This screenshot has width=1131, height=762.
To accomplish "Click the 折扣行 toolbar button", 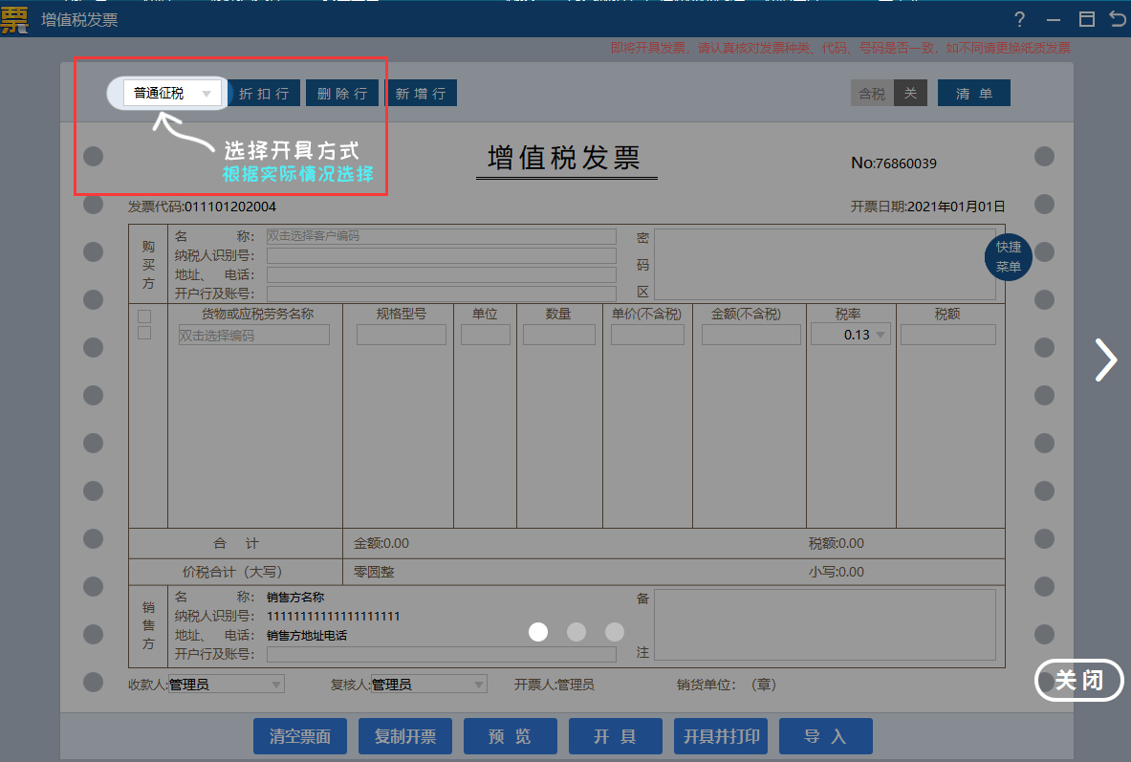I will 264,94.
